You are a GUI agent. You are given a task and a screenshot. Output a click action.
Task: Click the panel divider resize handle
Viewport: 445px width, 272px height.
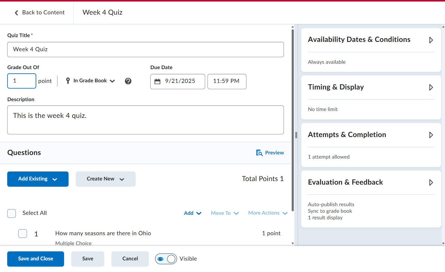click(296, 135)
